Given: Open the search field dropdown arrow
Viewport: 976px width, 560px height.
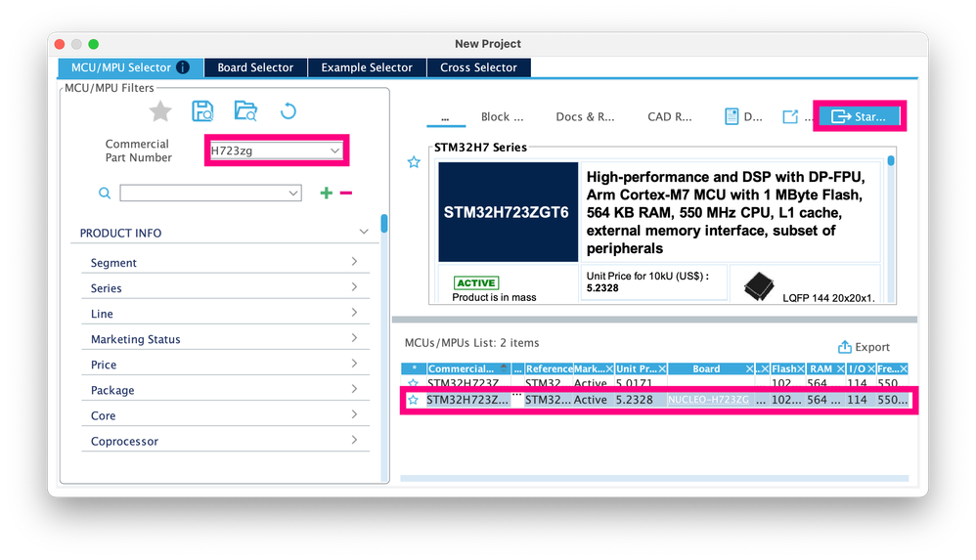Looking at the screenshot, I should point(293,193).
